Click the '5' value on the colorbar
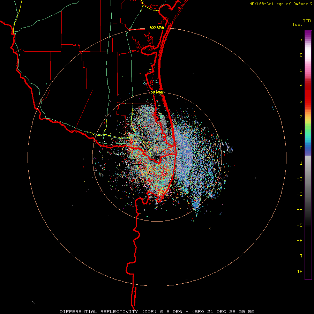 coord(301,70)
